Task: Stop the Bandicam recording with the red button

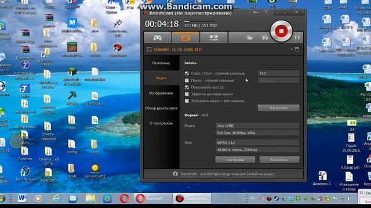Action: pos(281,31)
